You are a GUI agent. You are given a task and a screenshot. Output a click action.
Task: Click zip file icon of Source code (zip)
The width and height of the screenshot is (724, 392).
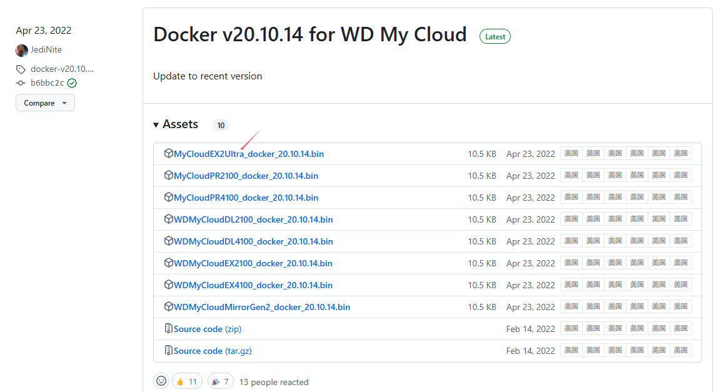pos(169,328)
